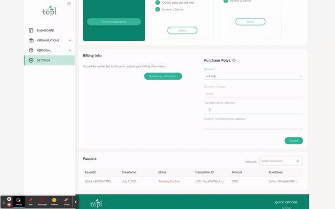This screenshot has height=209, width=335.
Task: Open the Personal menu item
Action: pos(49,50)
